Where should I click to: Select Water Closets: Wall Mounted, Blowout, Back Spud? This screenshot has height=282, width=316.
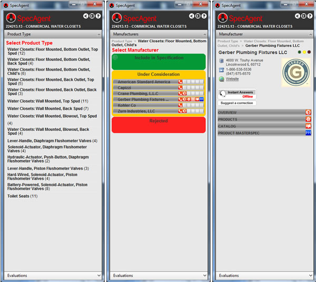click(48, 131)
